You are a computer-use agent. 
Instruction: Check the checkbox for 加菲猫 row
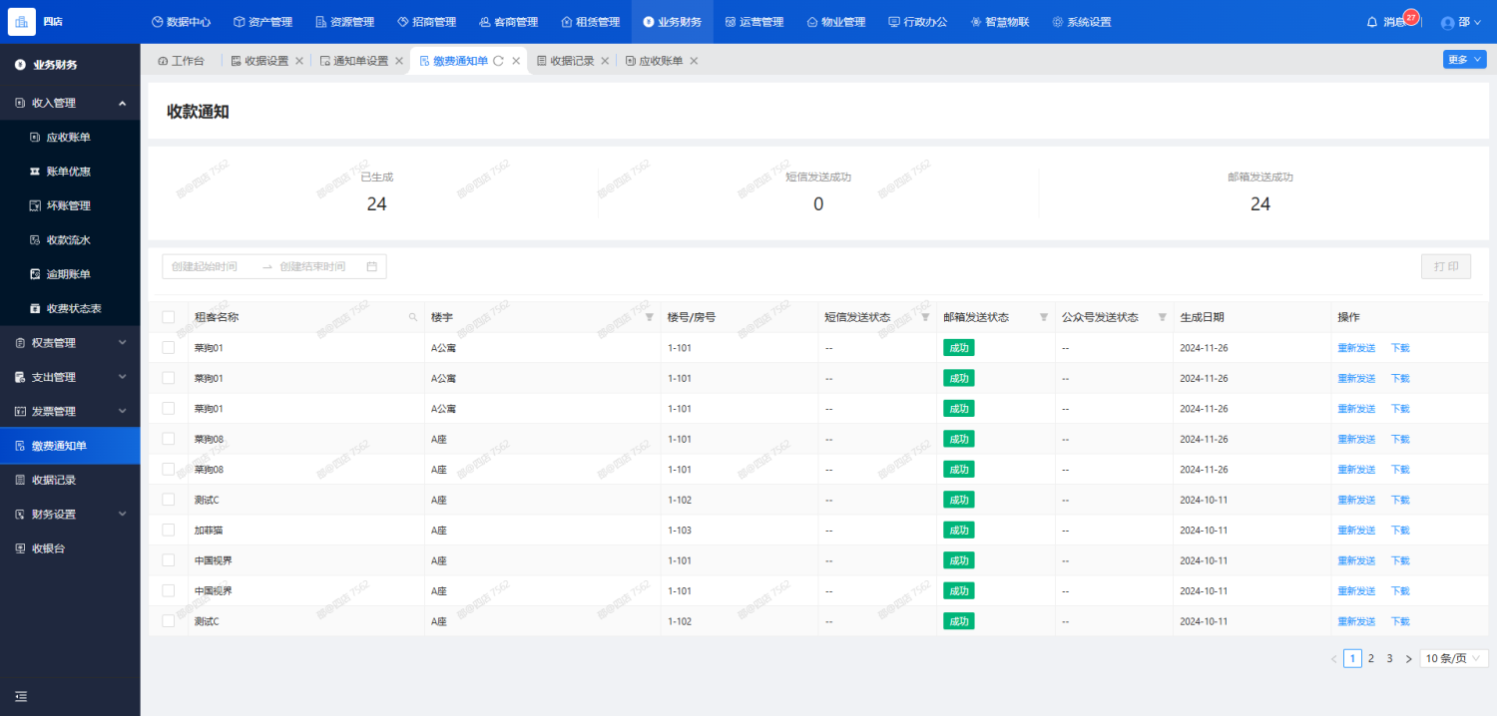coord(168,530)
